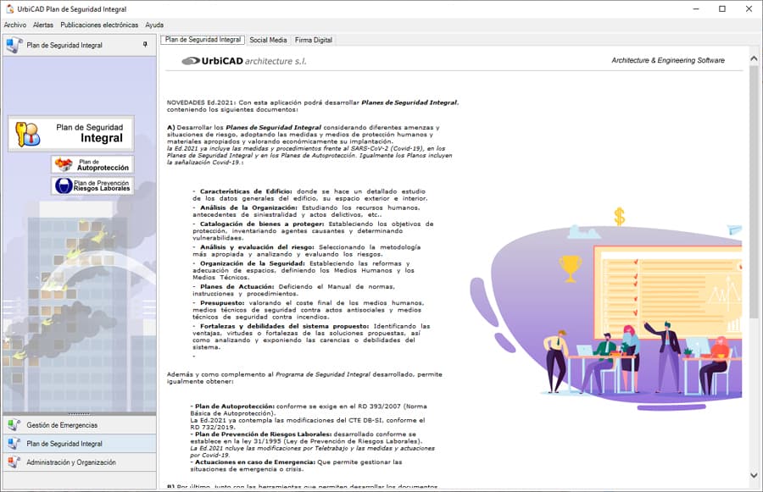
Task: Open the Ayuda menu
Action: coord(154,25)
